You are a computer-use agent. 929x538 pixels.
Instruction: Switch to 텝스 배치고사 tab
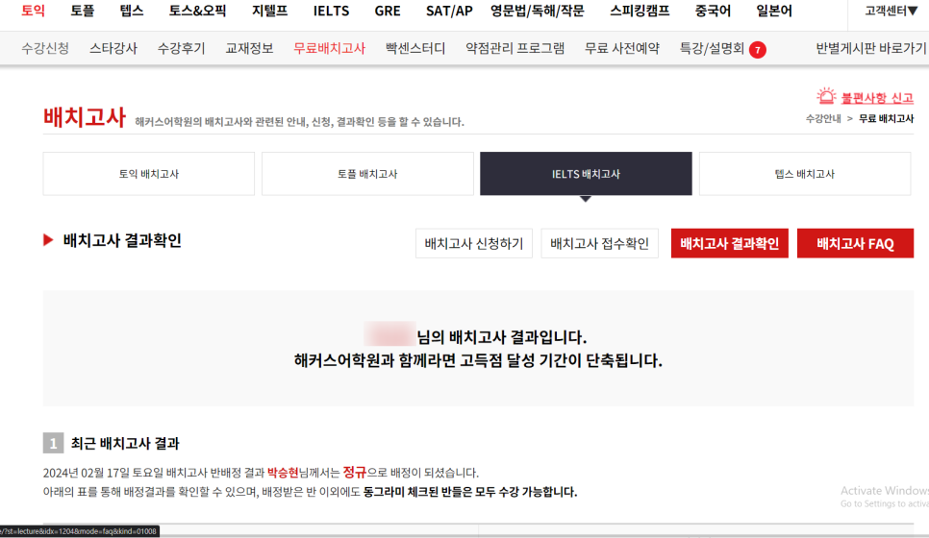point(805,174)
